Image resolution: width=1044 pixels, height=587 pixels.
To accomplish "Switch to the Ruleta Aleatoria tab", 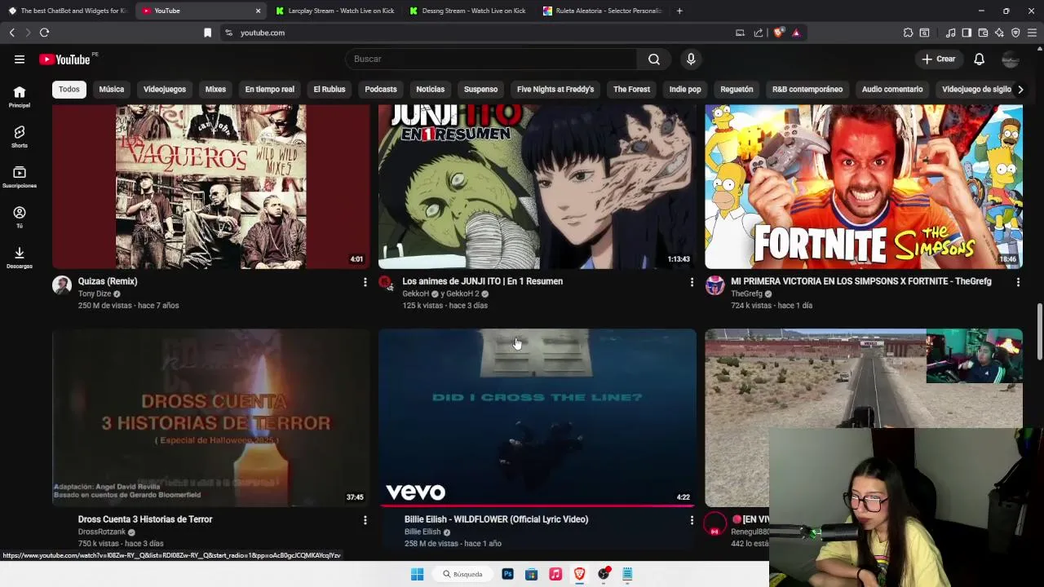I will 602,11.
